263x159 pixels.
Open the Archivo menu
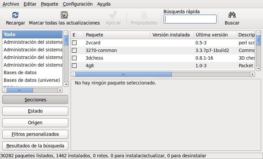click(11, 4)
